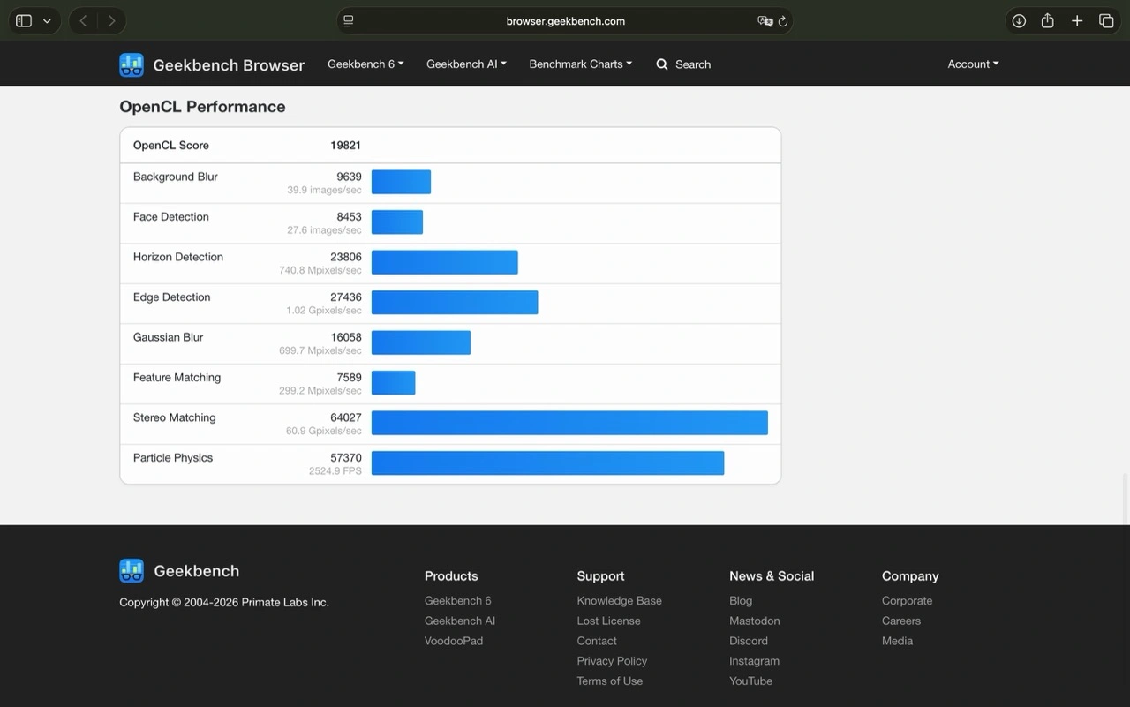
Task: Click the Safari back arrow
Action: point(83,21)
